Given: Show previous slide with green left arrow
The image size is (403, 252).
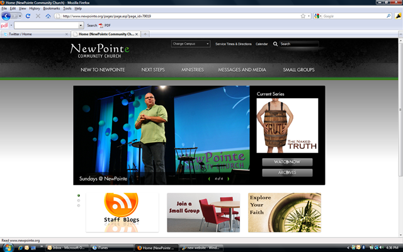Looking at the screenshot, I should click(209, 179).
